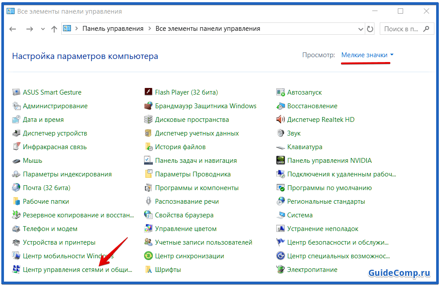
Task: Open recent locations dropdown next to Forward
Action: pyautogui.click(x=43, y=29)
